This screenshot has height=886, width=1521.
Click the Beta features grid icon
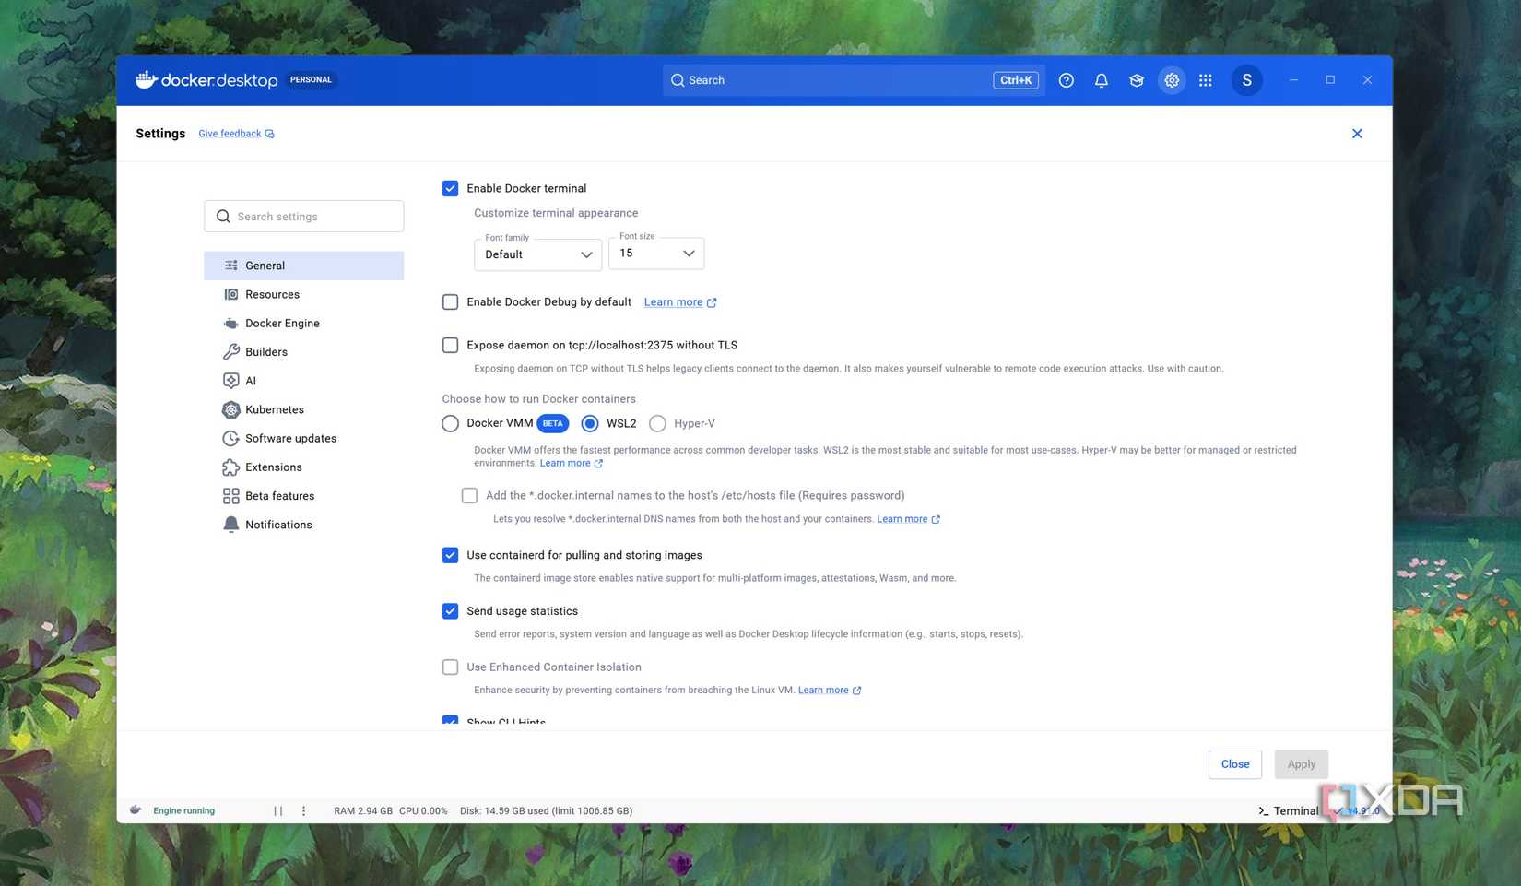pos(231,496)
